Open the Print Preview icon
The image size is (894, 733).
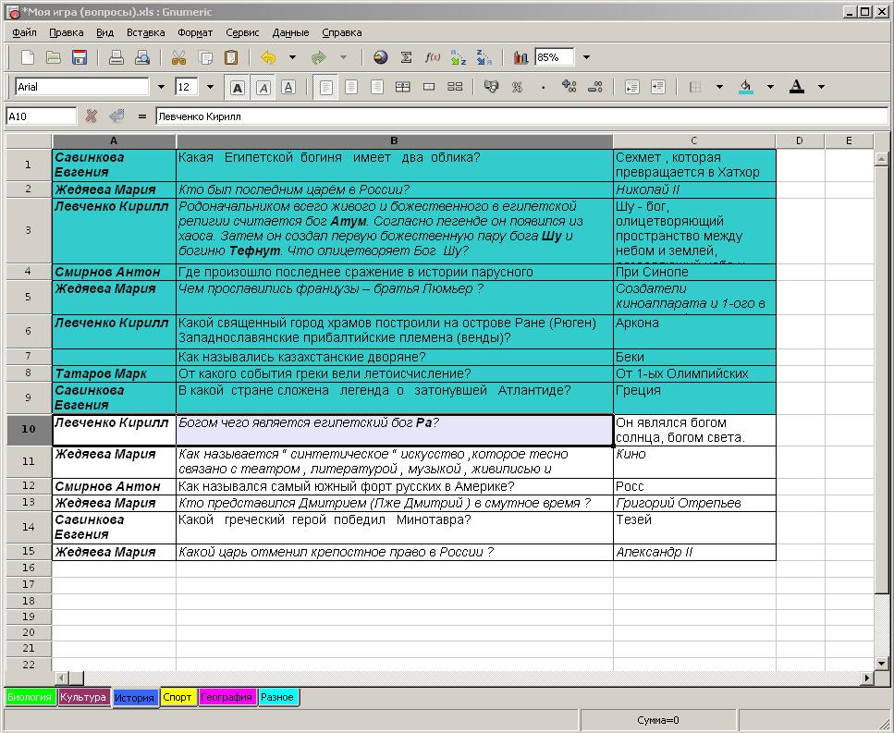pyautogui.click(x=142, y=57)
